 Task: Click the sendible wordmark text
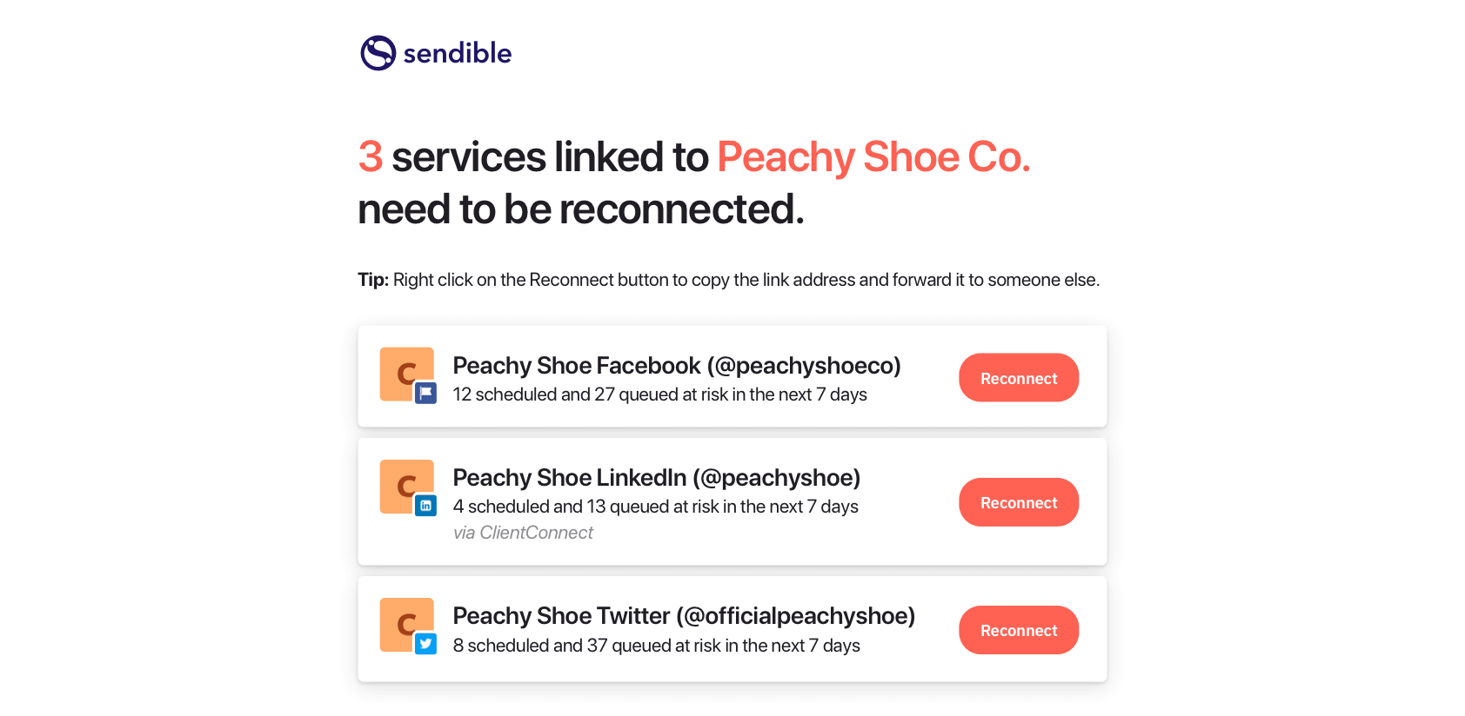(457, 54)
